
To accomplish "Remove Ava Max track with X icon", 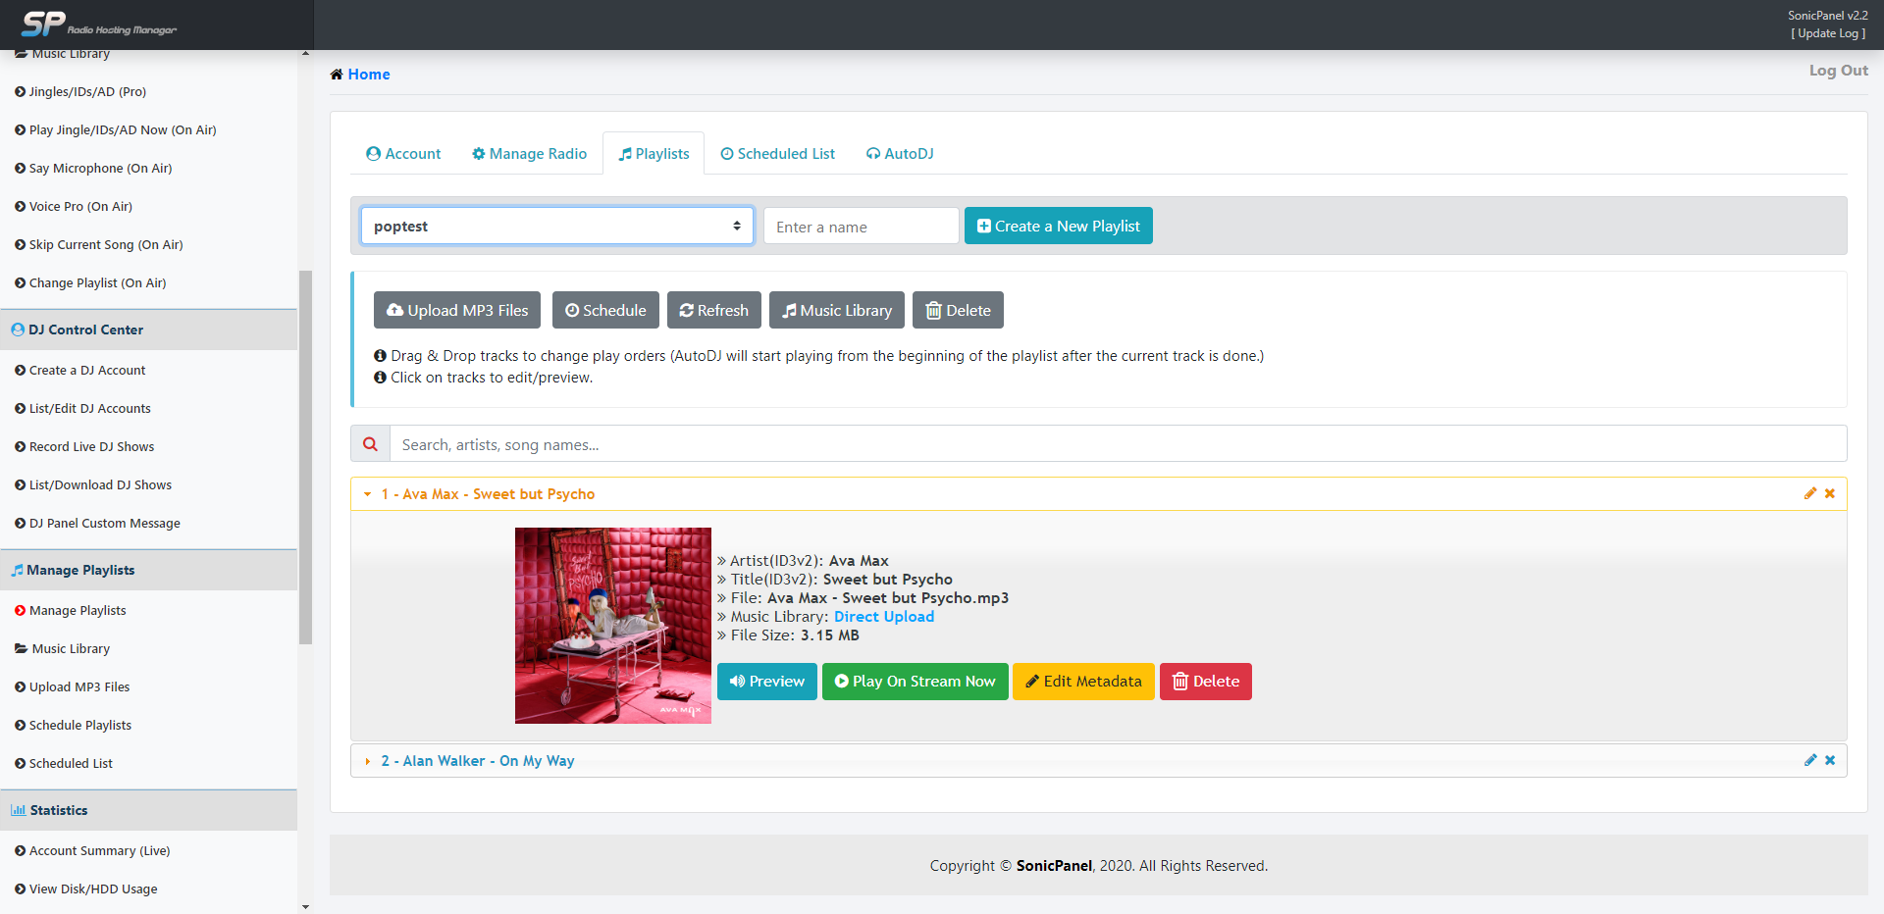I will coord(1830,493).
